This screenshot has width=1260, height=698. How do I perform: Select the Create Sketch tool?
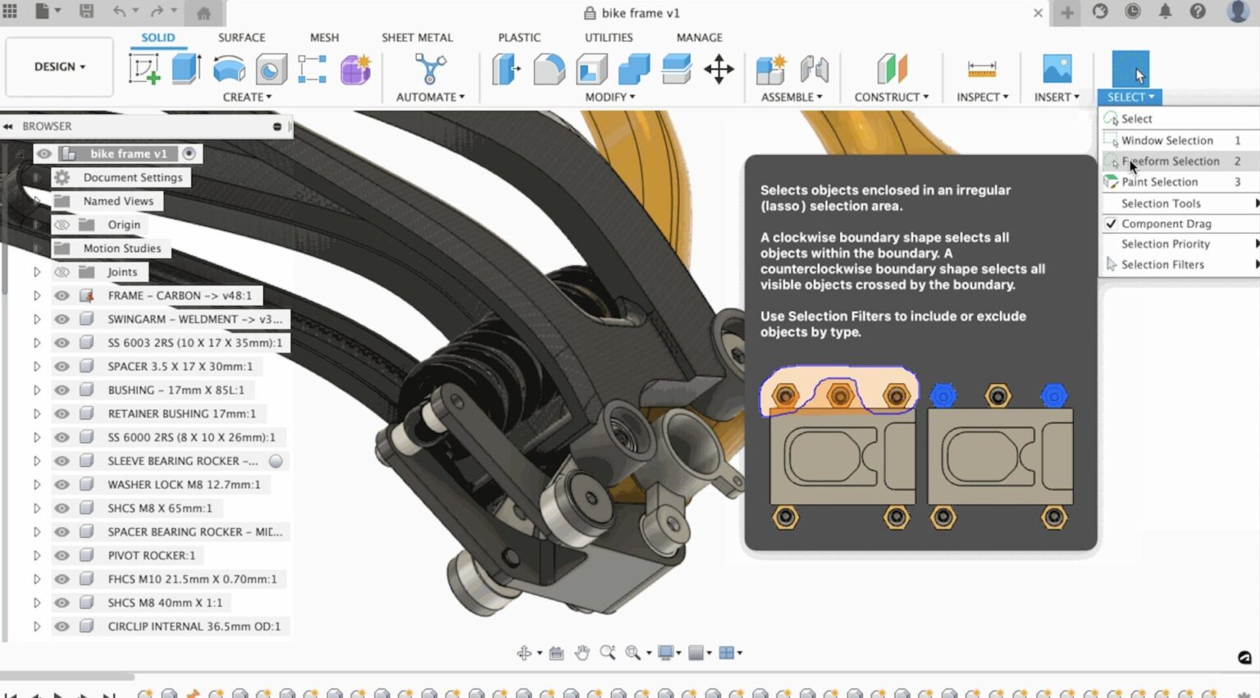pos(144,70)
